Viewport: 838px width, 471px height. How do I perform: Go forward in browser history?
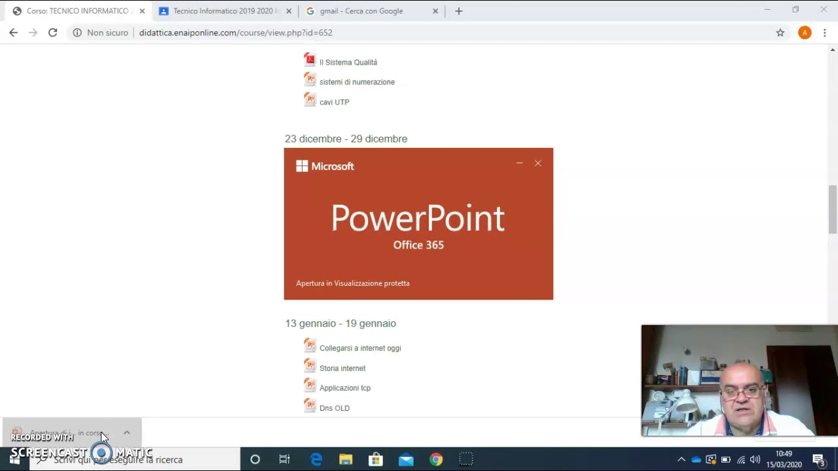[x=33, y=33]
